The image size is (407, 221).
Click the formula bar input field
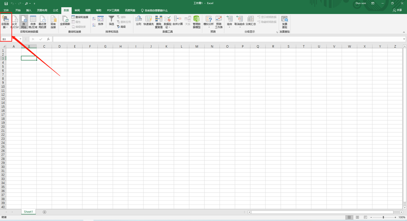point(227,39)
